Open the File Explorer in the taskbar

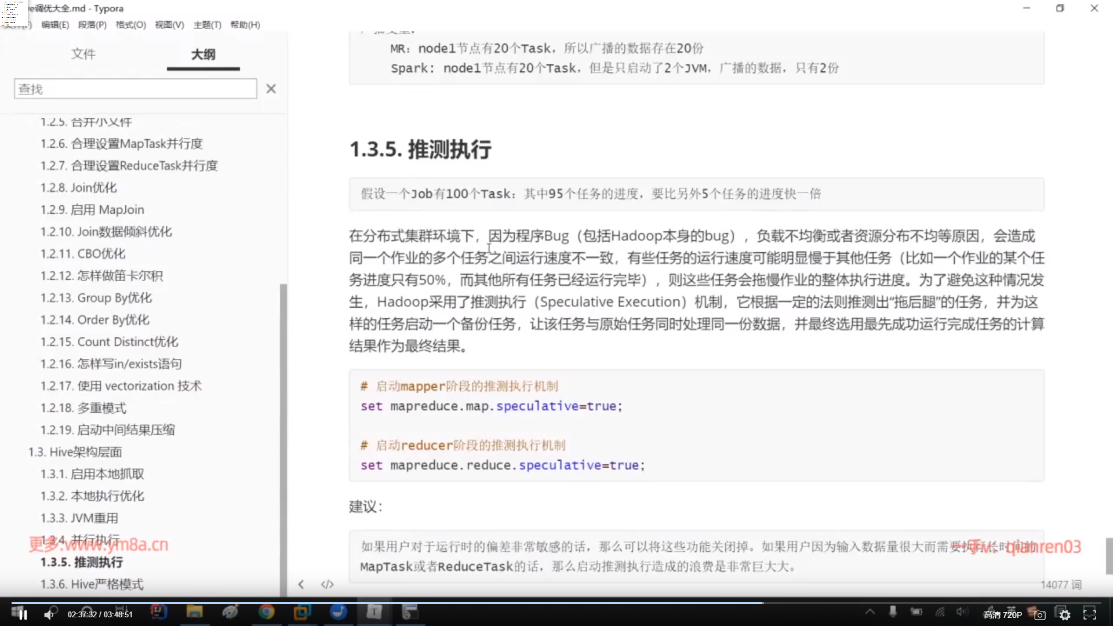(194, 612)
